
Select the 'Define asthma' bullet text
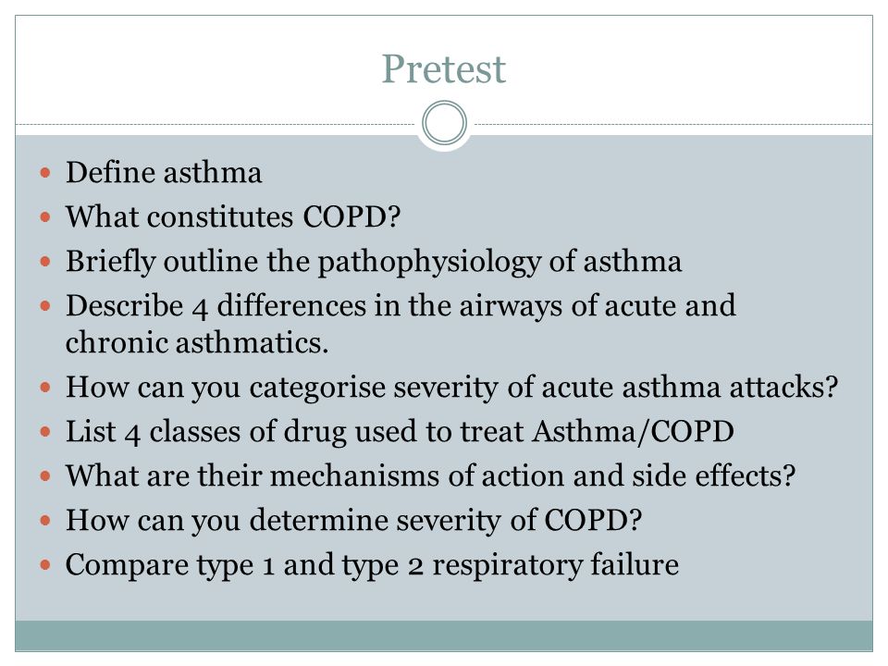[x=164, y=172]
